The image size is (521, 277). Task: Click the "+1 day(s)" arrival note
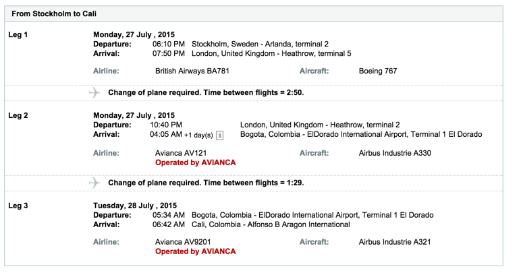(x=198, y=135)
